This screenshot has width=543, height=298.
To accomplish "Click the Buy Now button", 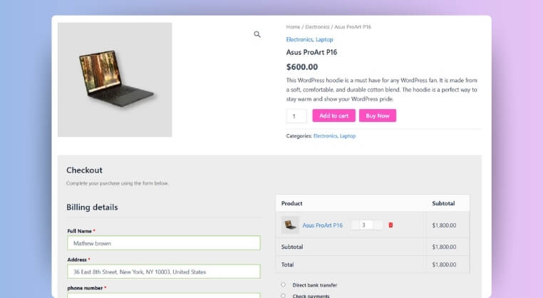I will [x=378, y=115].
